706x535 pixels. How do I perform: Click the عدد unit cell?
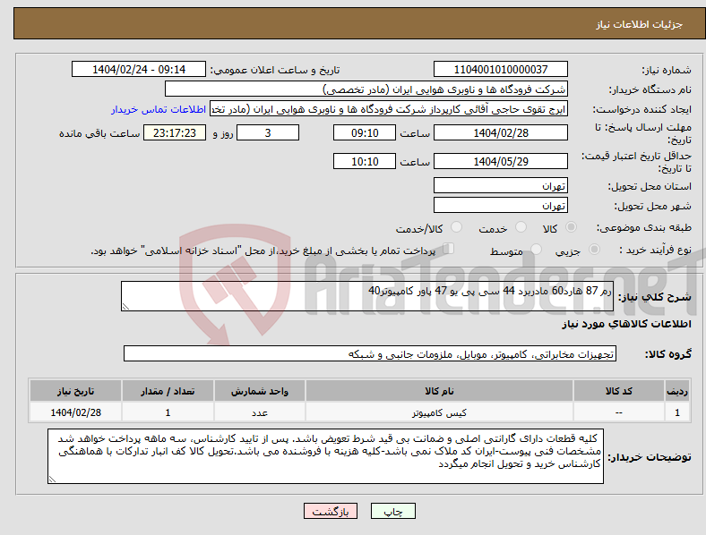click(259, 412)
